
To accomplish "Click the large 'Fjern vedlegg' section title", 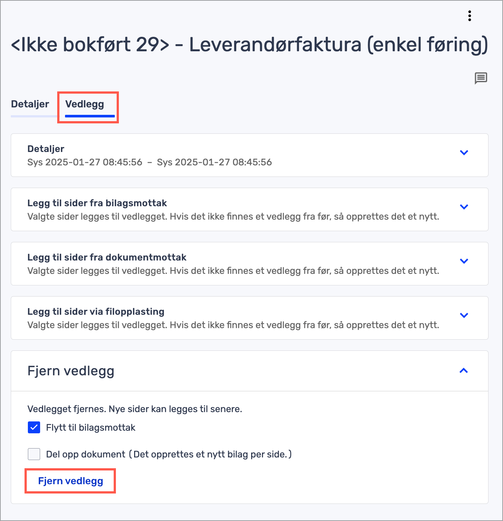I will click(x=71, y=371).
